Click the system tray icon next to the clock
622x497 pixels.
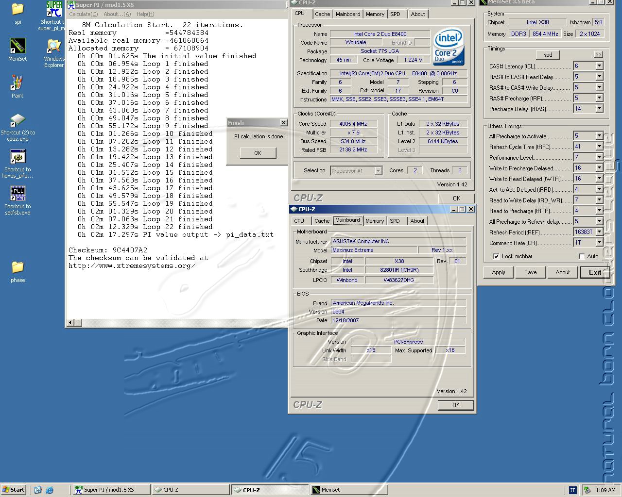tap(587, 490)
